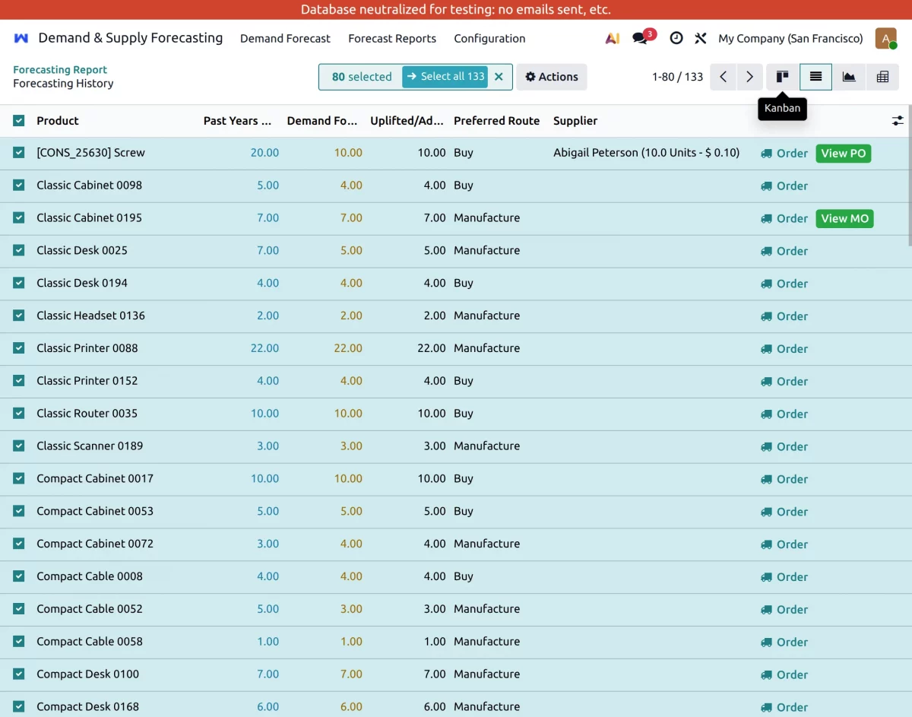Open the debug tools wrench icon
The height and width of the screenshot is (717, 912).
click(x=701, y=38)
